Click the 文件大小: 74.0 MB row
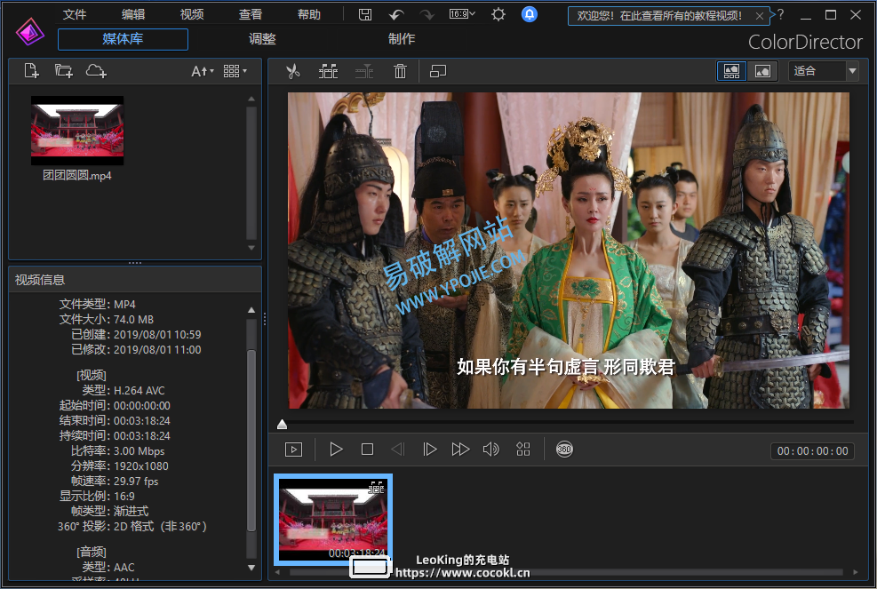The image size is (877, 589). [x=107, y=320]
